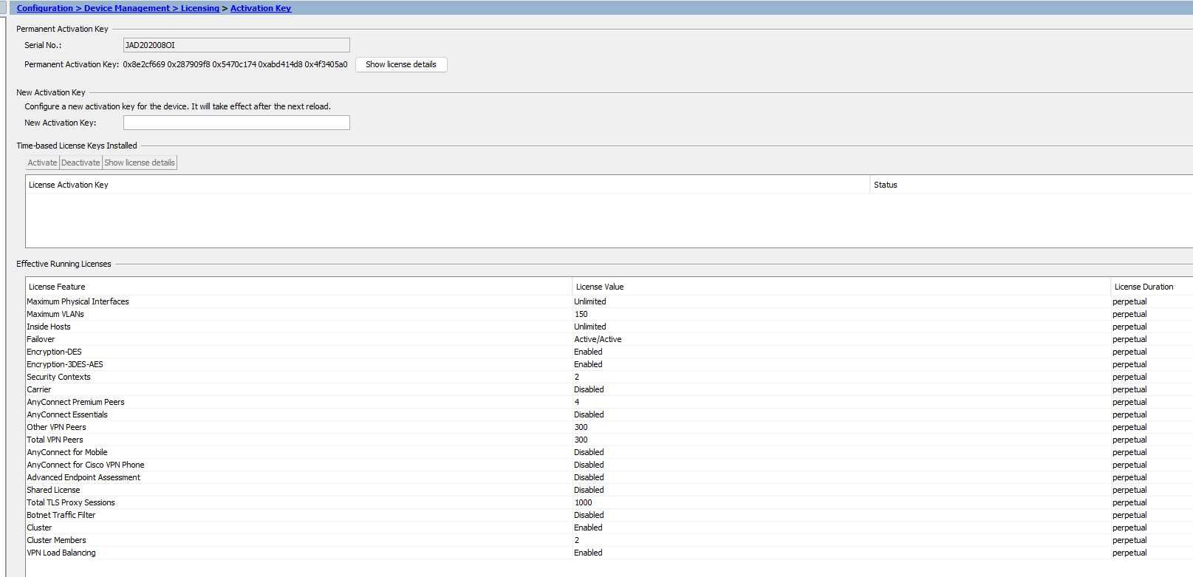Image resolution: width=1193 pixels, height=577 pixels.
Task: Select the Maximum Physical Interfaces row
Action: (609, 301)
